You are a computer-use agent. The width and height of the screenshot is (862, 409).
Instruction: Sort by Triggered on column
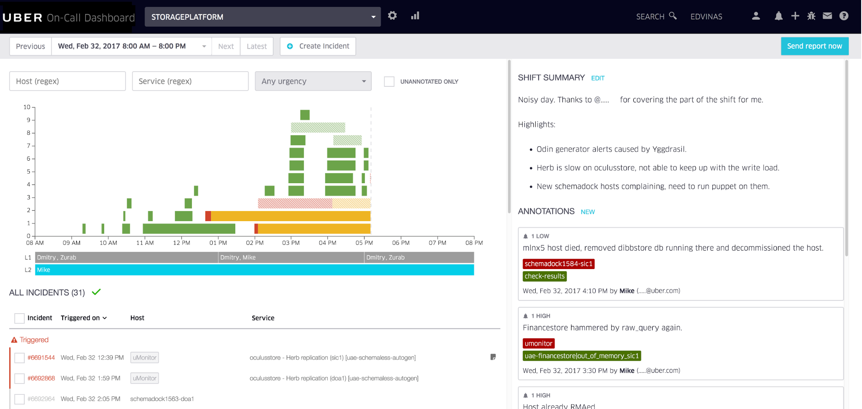pyautogui.click(x=84, y=318)
